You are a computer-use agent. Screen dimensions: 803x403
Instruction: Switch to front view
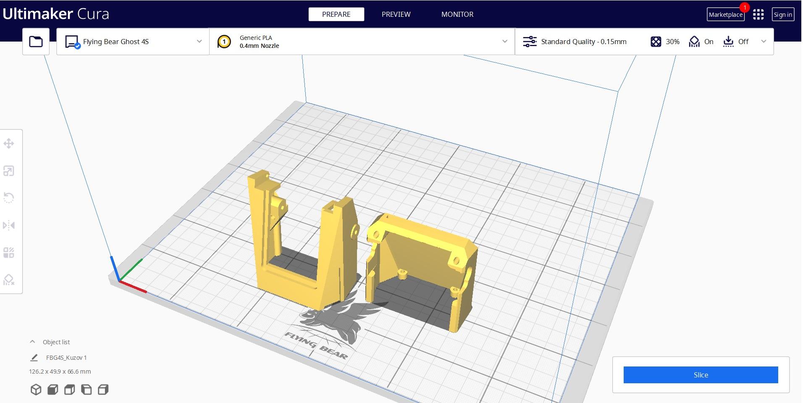click(x=53, y=390)
